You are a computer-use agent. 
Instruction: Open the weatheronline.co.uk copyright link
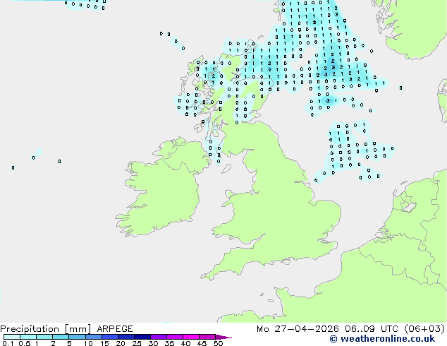382,339
